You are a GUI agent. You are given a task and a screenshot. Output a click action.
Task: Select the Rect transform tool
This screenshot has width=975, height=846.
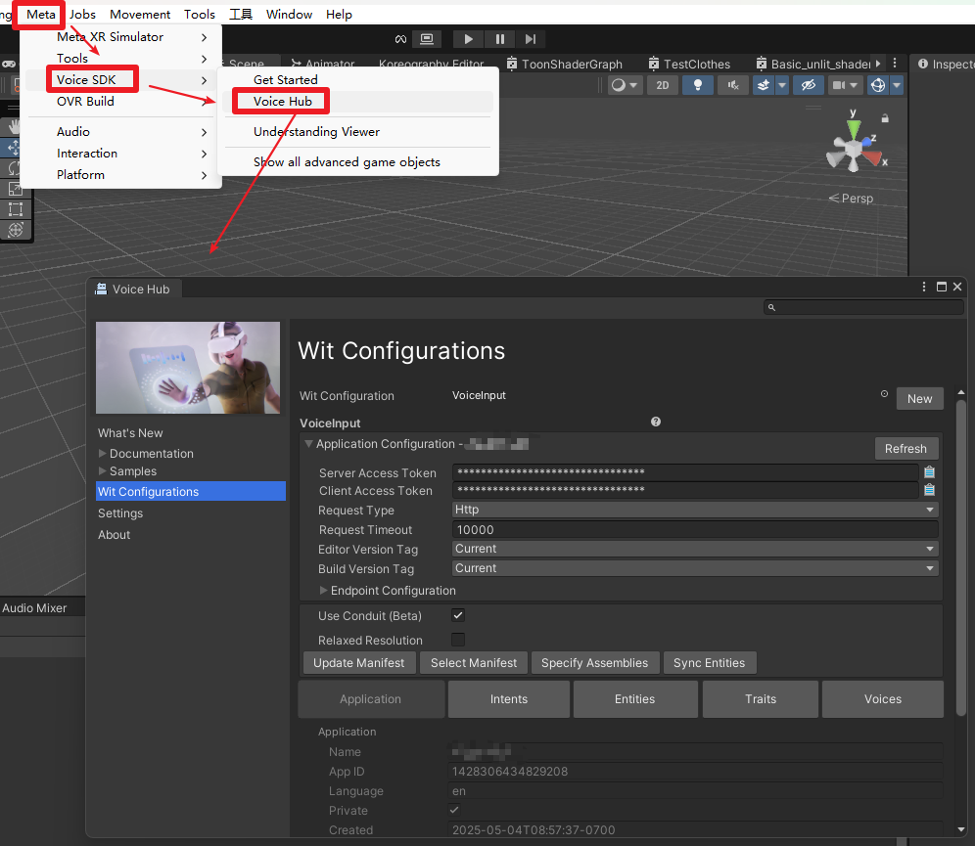pyautogui.click(x=15, y=209)
